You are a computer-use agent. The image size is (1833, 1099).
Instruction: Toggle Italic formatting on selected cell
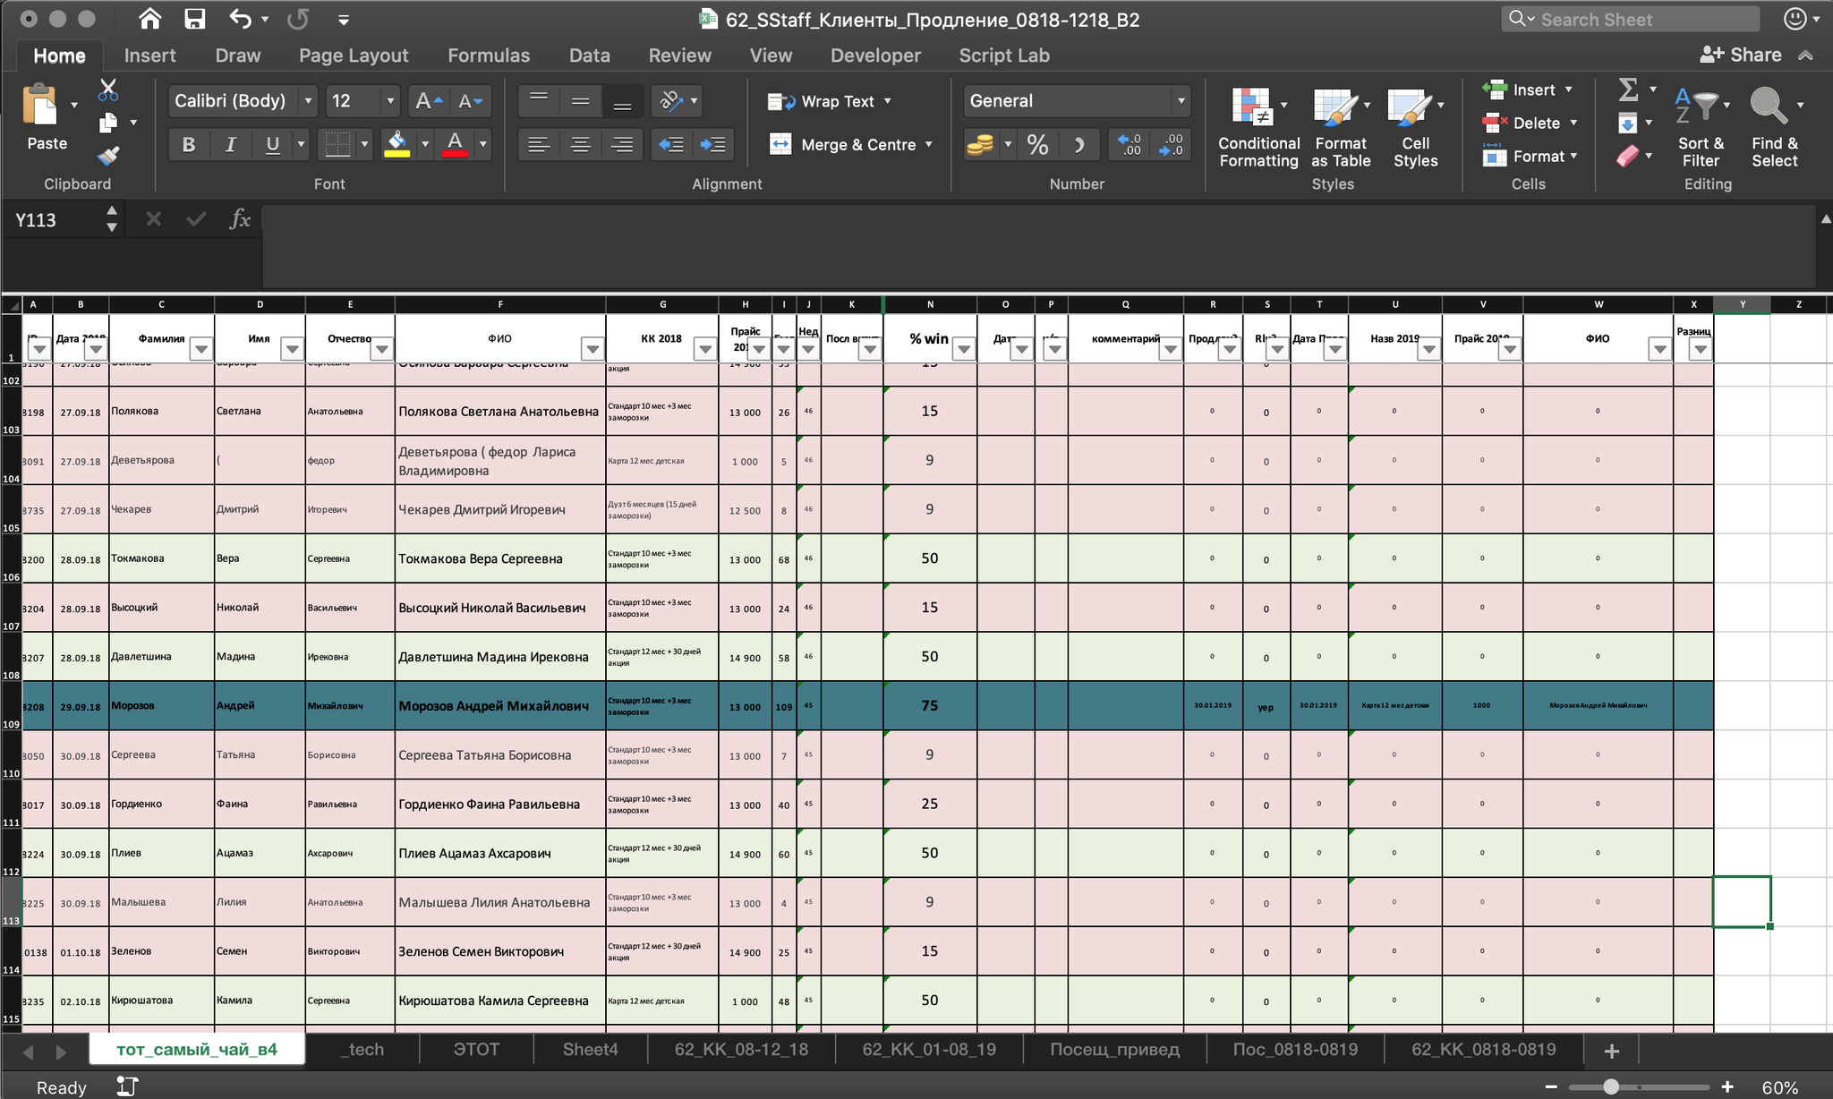232,142
